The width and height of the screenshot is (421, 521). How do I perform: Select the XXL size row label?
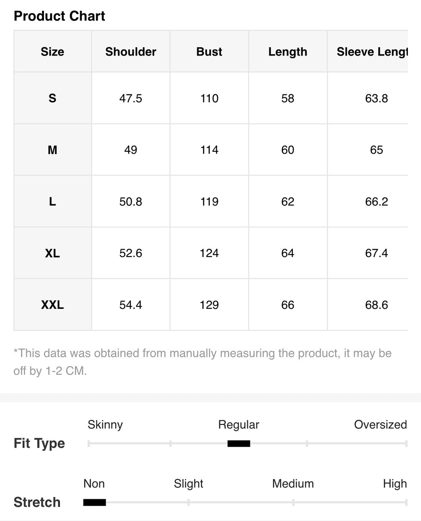tap(52, 305)
